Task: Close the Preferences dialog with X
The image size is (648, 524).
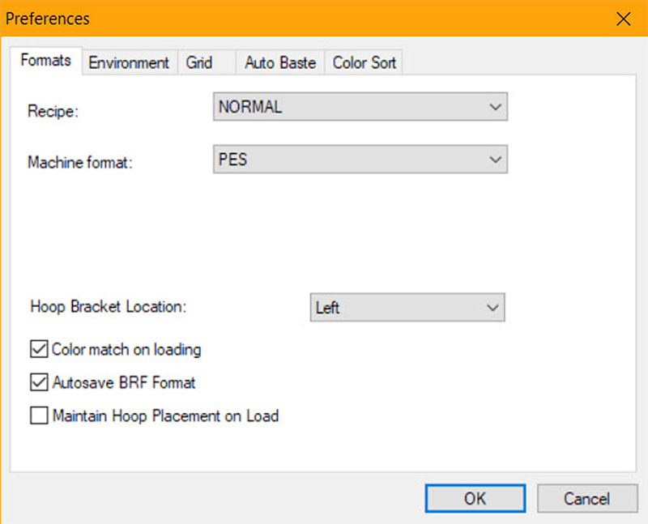Action: (623, 19)
